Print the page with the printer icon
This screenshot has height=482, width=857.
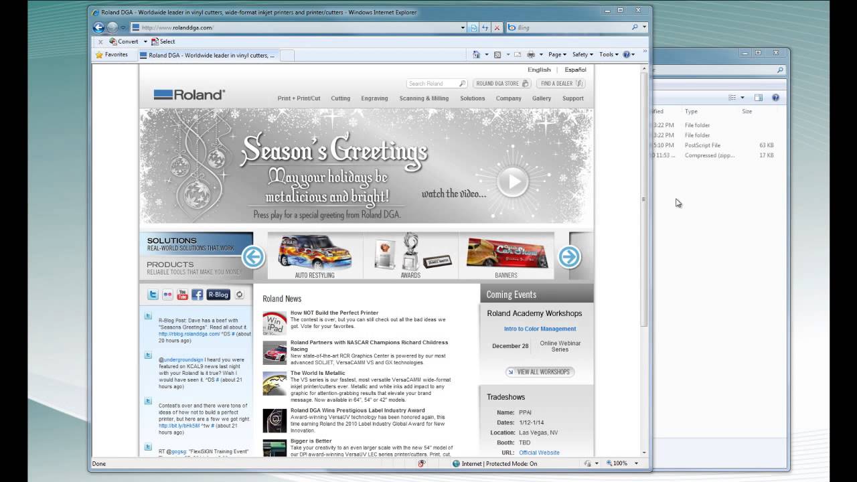530,55
